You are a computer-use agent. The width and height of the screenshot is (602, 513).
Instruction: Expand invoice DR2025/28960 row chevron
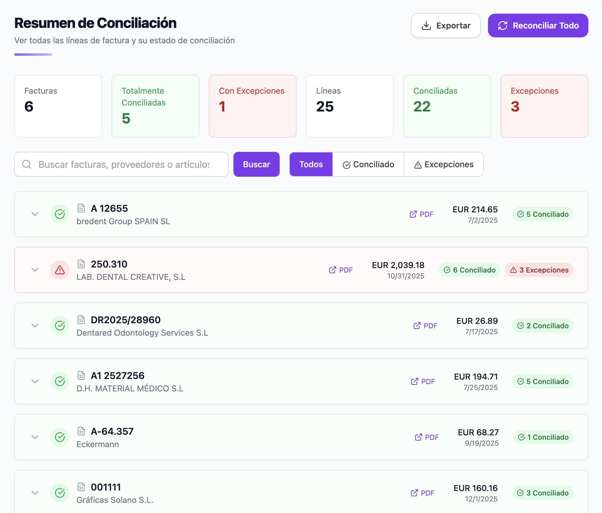pyautogui.click(x=35, y=326)
